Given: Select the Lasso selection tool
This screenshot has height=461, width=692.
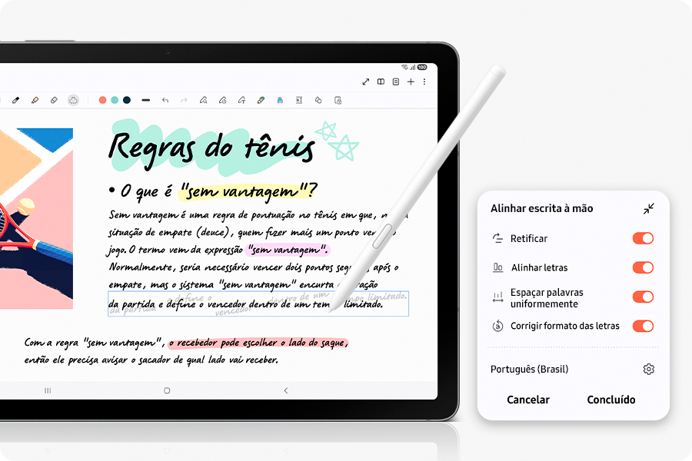Looking at the screenshot, I should click(73, 99).
